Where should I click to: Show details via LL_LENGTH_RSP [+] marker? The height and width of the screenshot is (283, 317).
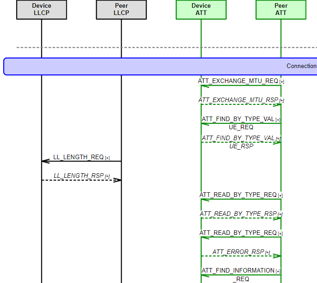107,176
